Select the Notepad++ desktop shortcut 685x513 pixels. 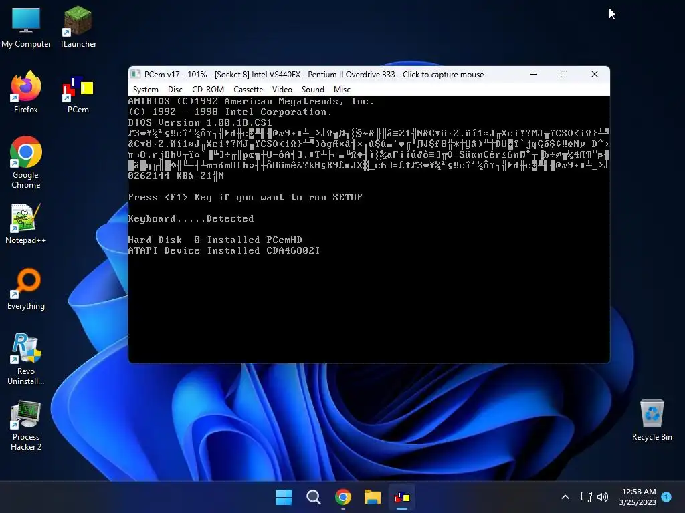pyautogui.click(x=26, y=223)
